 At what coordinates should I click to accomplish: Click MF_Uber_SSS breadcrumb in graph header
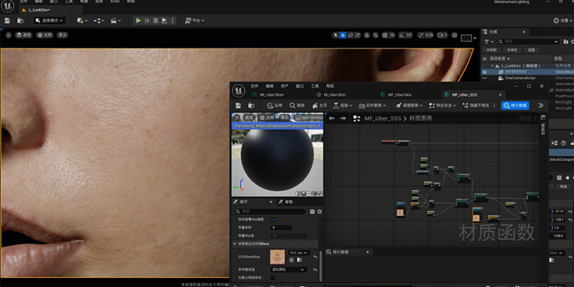(383, 119)
